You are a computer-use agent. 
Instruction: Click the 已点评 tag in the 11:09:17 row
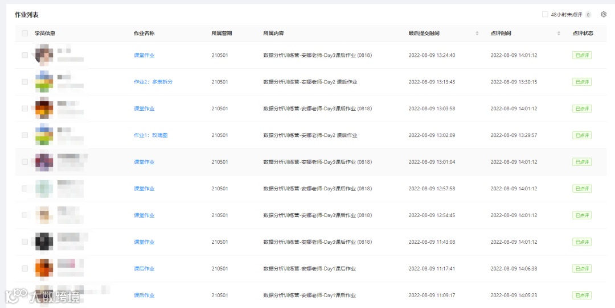tap(581, 295)
